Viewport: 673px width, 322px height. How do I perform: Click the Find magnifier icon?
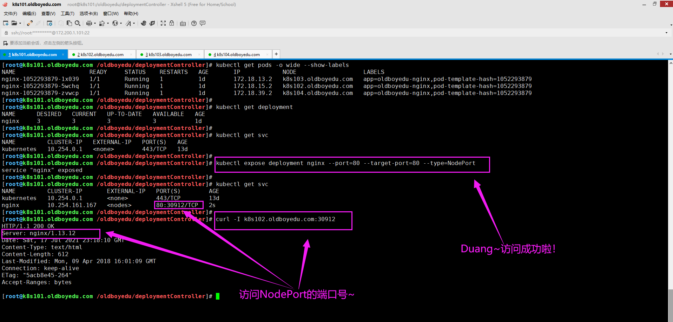pos(78,23)
